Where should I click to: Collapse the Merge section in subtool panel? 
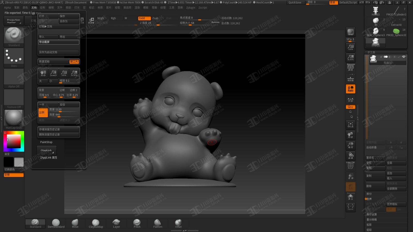click(x=369, y=199)
